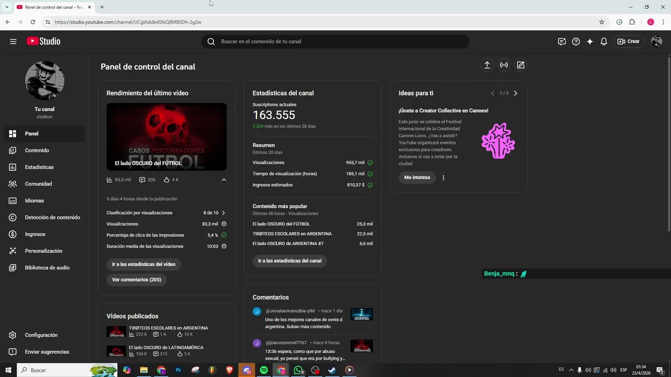Image resolution: width=671 pixels, height=377 pixels.
Task: Click the Me interesa button
Action: (x=417, y=178)
